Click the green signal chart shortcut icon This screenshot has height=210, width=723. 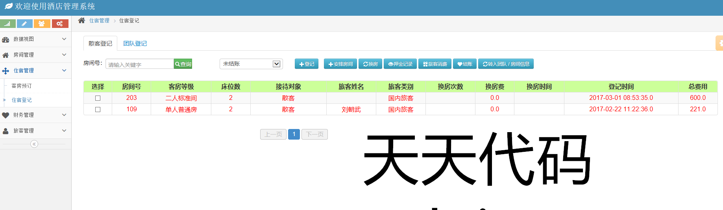(8, 24)
